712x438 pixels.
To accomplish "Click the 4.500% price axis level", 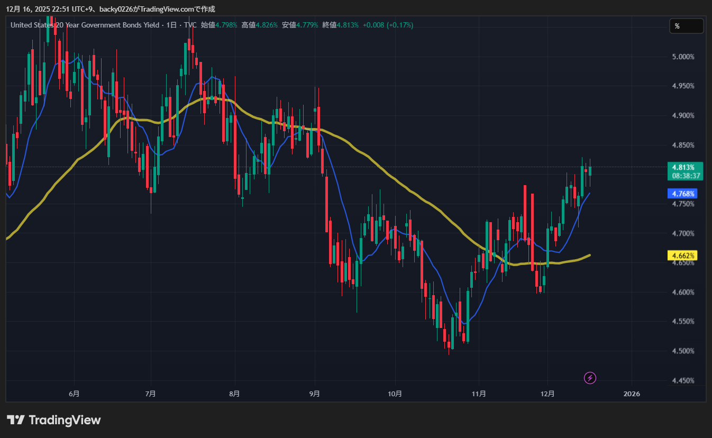I will click(683, 351).
